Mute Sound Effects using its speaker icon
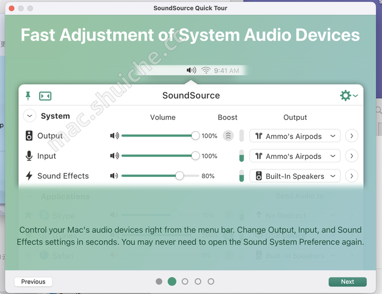The image size is (382, 294). click(x=114, y=176)
